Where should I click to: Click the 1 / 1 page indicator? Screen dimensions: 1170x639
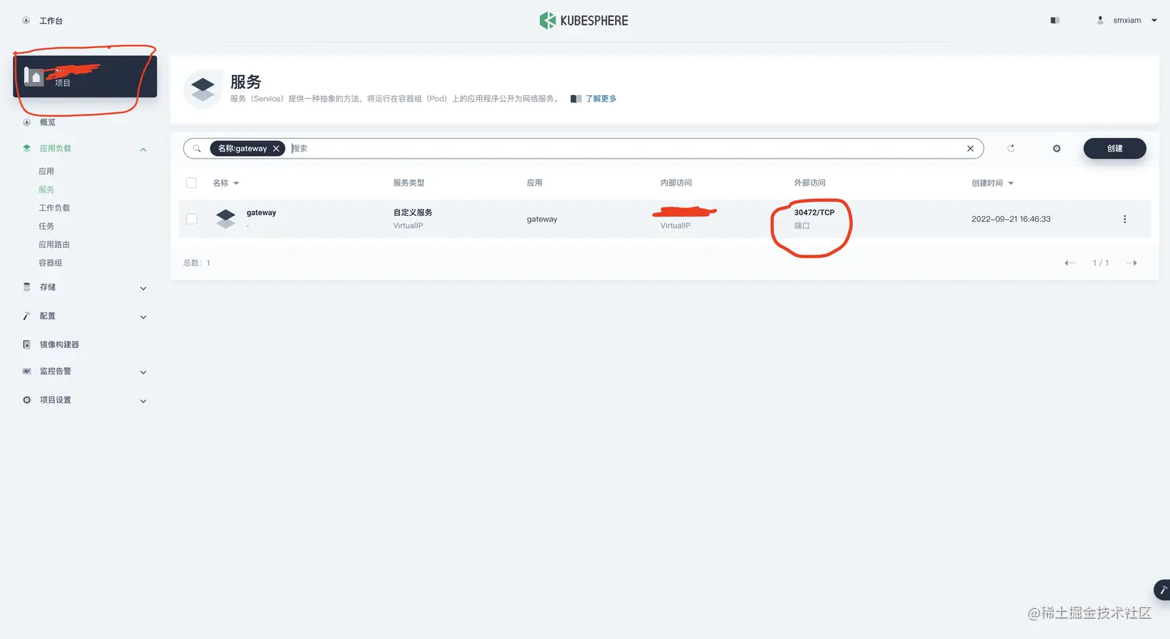(1100, 263)
